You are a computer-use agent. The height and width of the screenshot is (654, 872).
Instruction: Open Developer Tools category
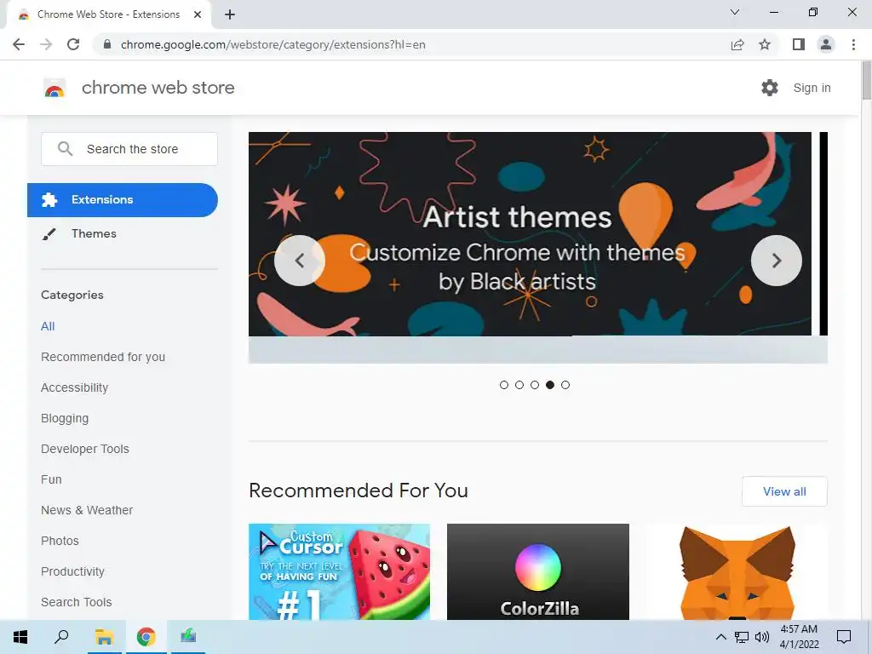pyautogui.click(x=85, y=449)
